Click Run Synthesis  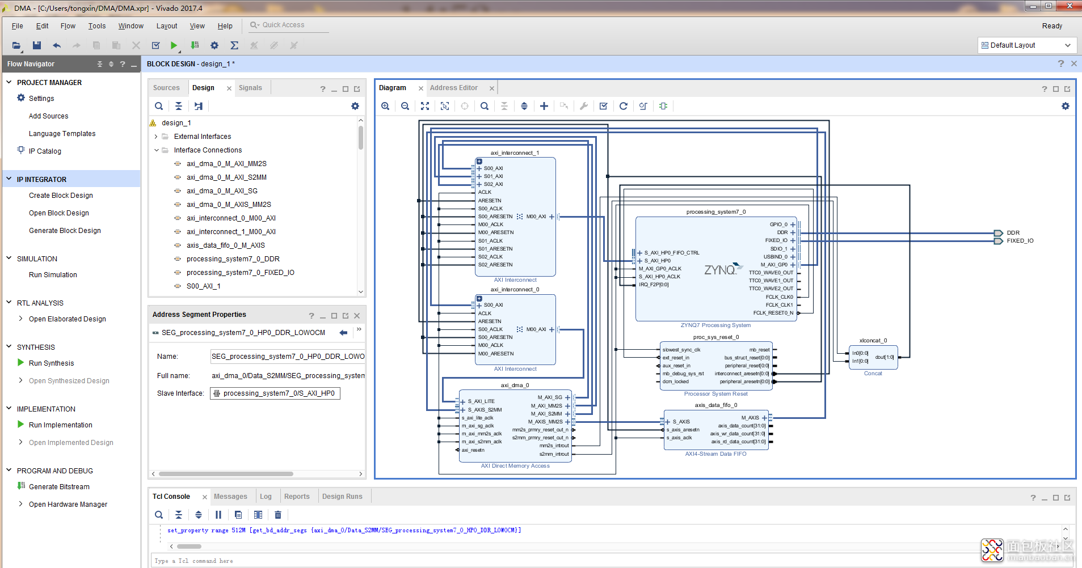52,363
